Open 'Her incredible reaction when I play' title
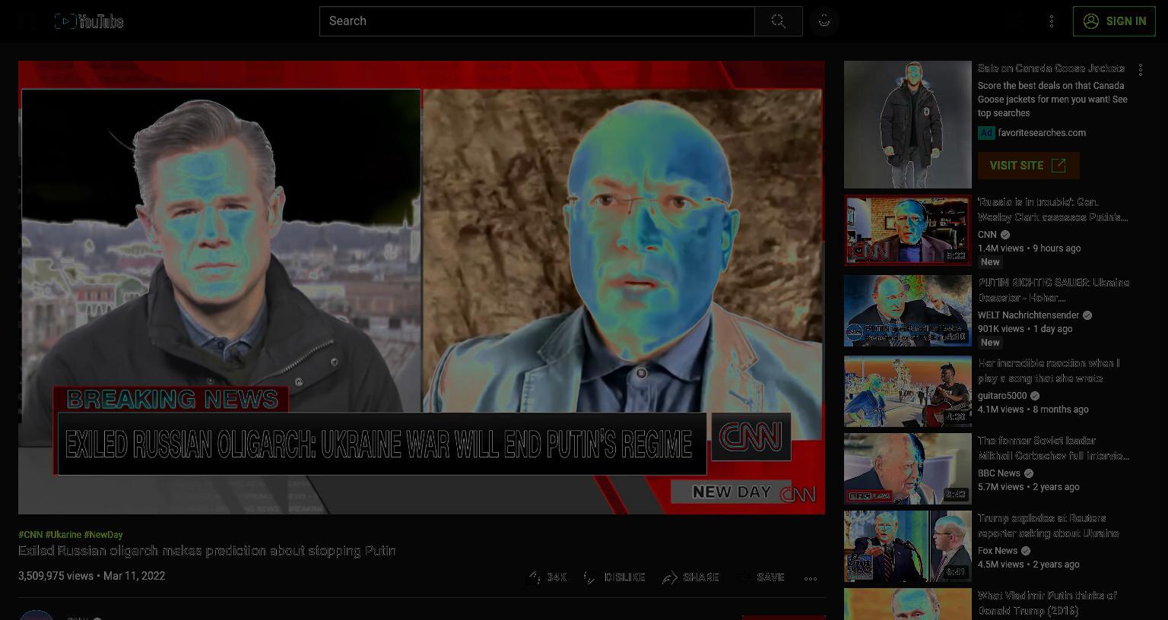 (1049, 371)
